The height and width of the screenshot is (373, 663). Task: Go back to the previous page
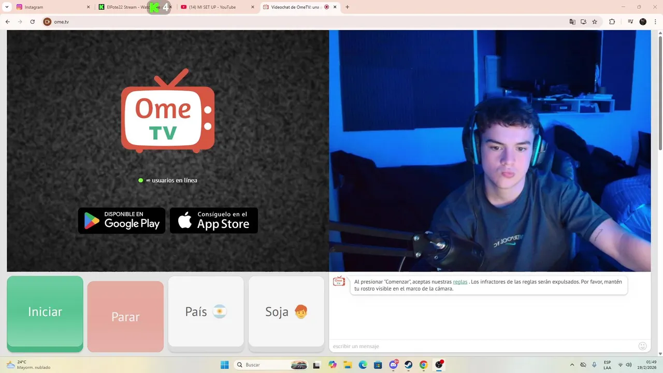(x=7, y=22)
